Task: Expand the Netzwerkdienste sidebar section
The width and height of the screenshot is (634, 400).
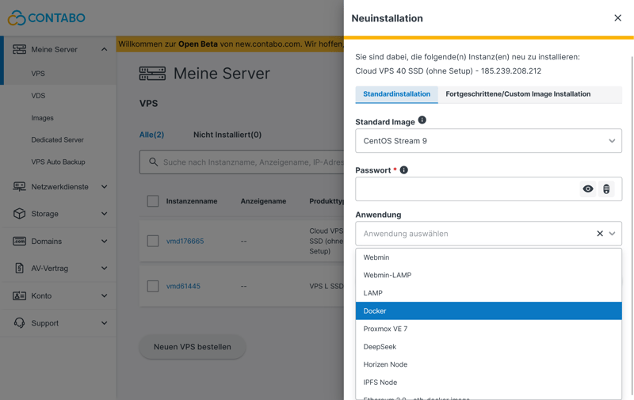Action: [104, 187]
